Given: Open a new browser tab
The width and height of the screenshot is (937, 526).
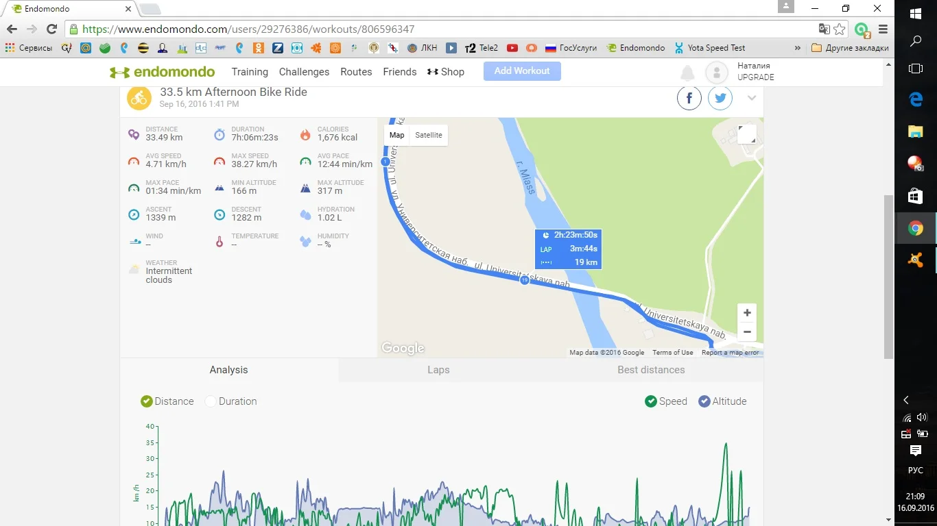Looking at the screenshot, I should (x=150, y=9).
